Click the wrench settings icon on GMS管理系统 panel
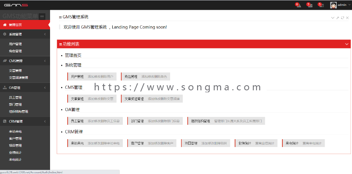Image resolution: width=352 pixels, height=174 pixels. (338, 18)
